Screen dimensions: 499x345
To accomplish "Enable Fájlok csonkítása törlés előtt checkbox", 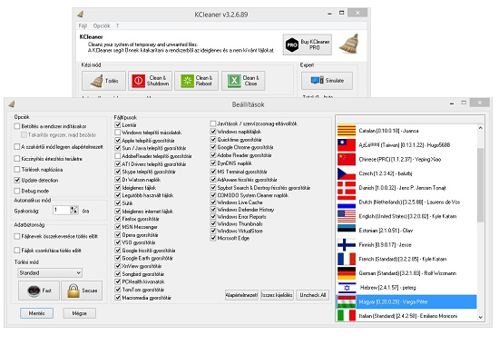I will [x=17, y=250].
